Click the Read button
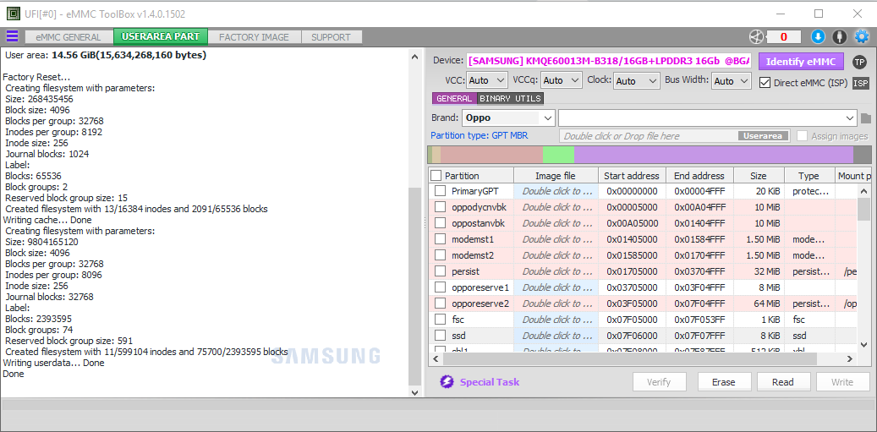Image resolution: width=877 pixels, height=432 pixels. coord(783,382)
